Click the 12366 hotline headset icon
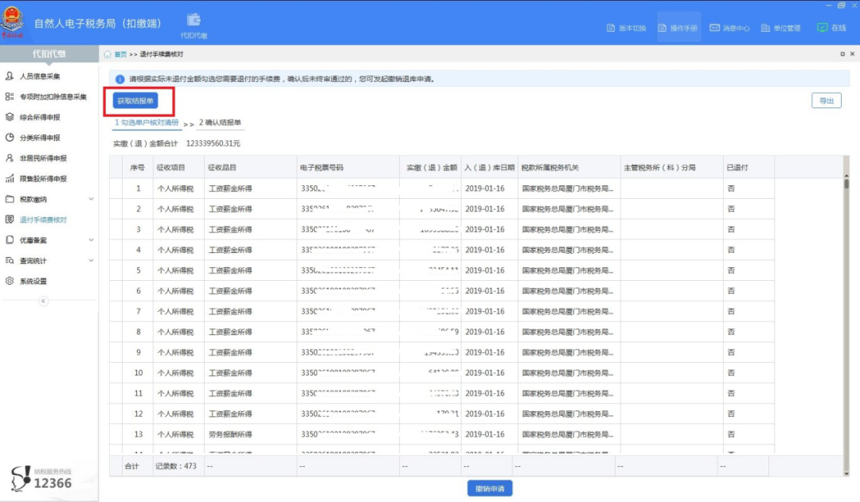Screen dimensions: 860x502 click(x=21, y=478)
